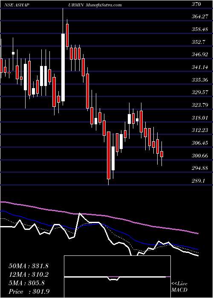Click the pink 50MA line
Screen dimensions: 213x298
click(99, 215)
